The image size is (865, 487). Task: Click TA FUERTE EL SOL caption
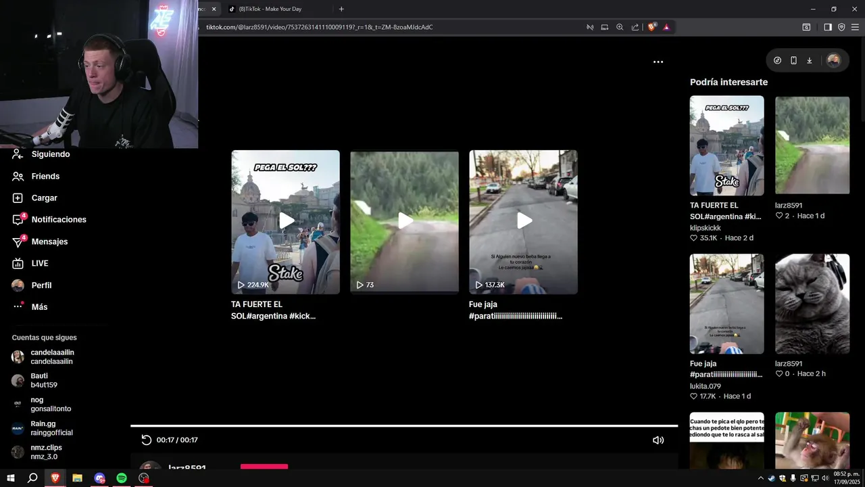[273, 310]
